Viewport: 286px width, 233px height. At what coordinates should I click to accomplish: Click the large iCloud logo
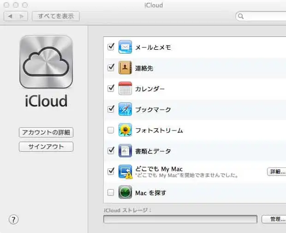46,62
